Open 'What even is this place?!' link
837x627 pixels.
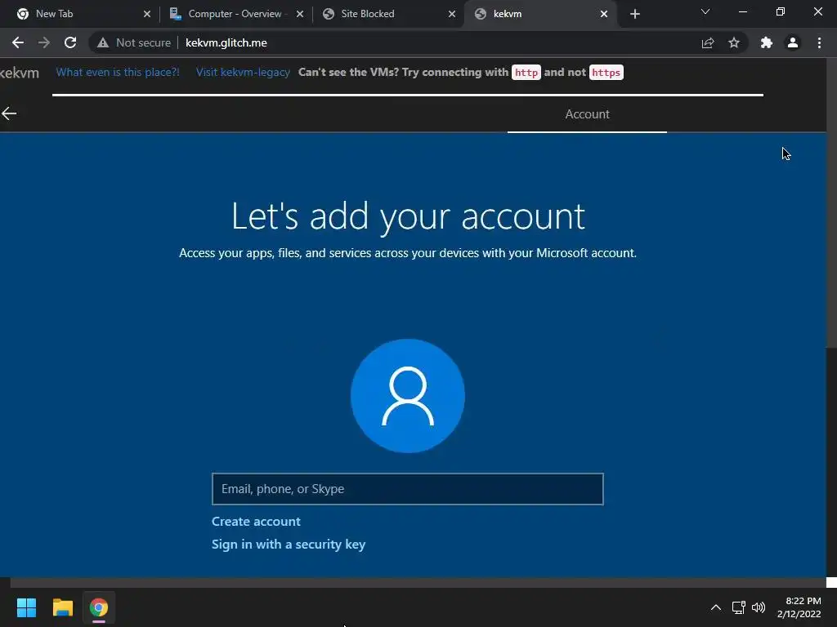coord(118,73)
